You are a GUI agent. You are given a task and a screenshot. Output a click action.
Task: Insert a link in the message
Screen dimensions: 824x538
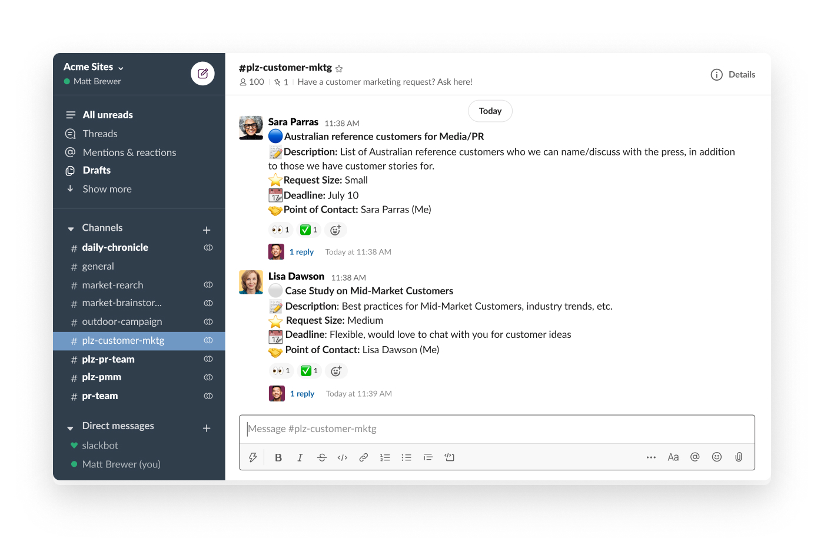[x=364, y=457]
